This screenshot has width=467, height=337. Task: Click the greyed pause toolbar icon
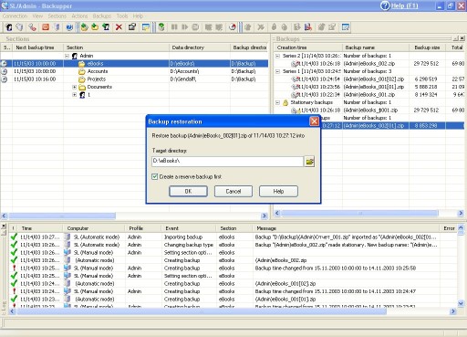pyautogui.click(x=174, y=27)
